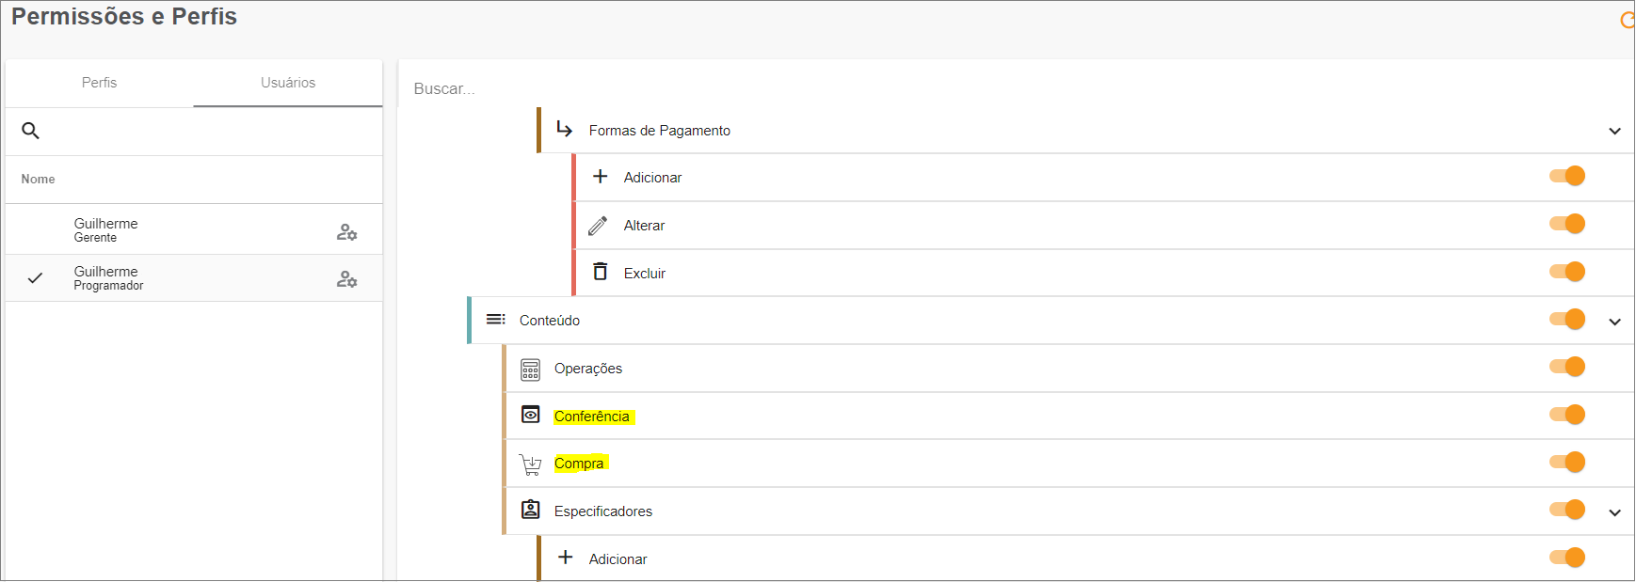Collapse the Formas de Pagamento section
Screen dimensions: 1636x582
click(x=1614, y=132)
